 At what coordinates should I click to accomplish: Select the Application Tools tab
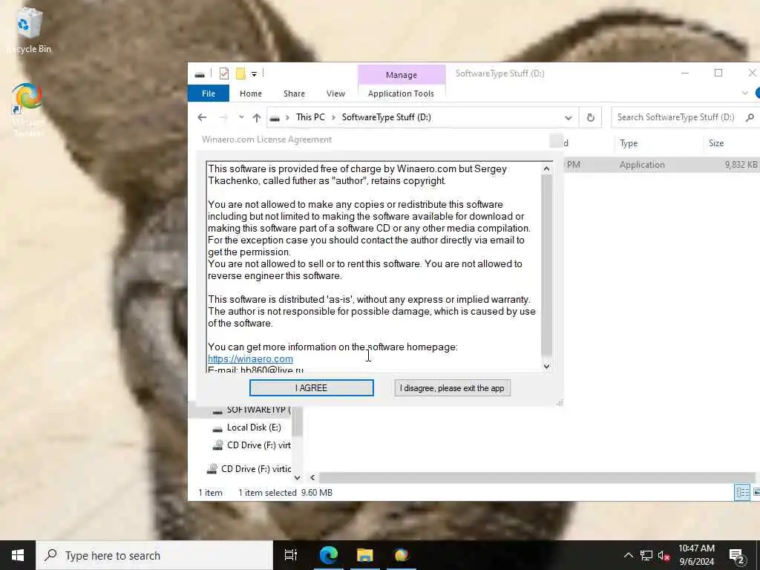pyautogui.click(x=401, y=94)
